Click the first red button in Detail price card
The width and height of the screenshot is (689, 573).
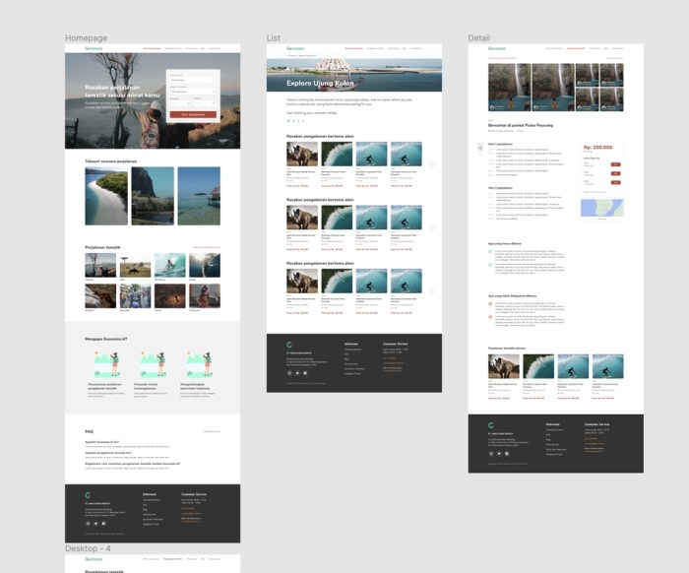(x=616, y=164)
